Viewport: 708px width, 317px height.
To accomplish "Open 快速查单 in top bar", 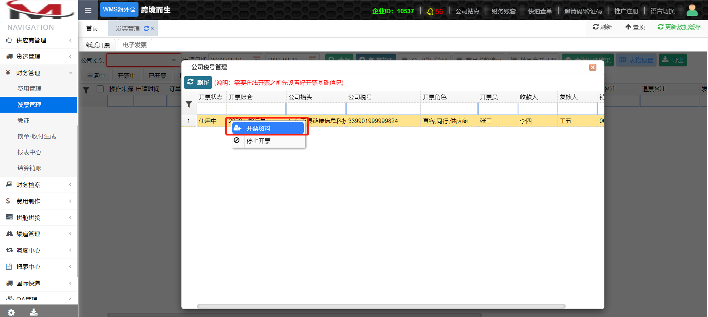I will click(x=540, y=11).
